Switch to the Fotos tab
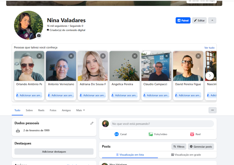The height and width of the screenshot is (165, 234). [53, 110]
